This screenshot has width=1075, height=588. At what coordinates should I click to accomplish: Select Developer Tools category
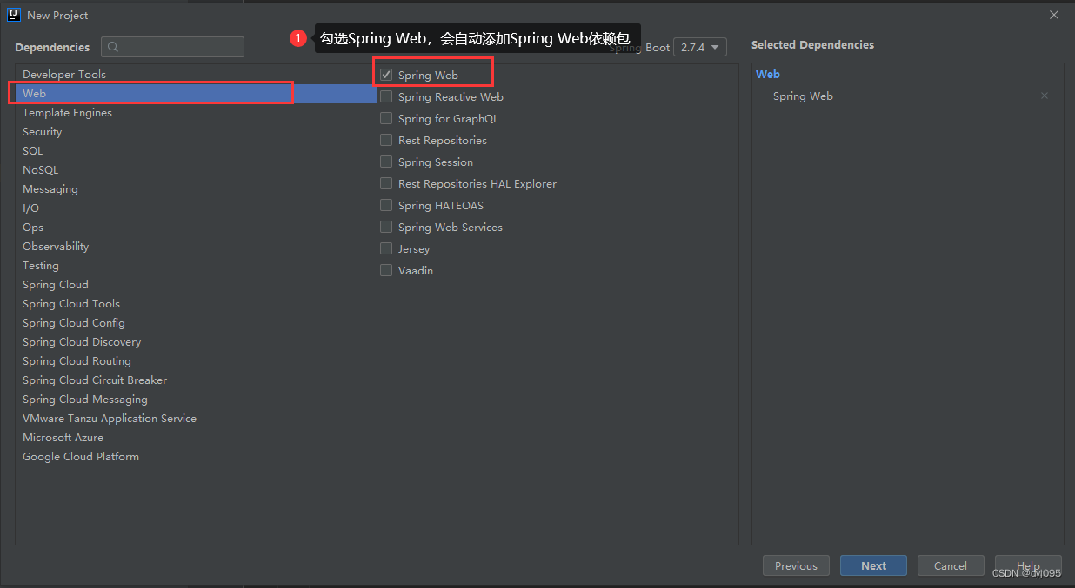click(196, 75)
